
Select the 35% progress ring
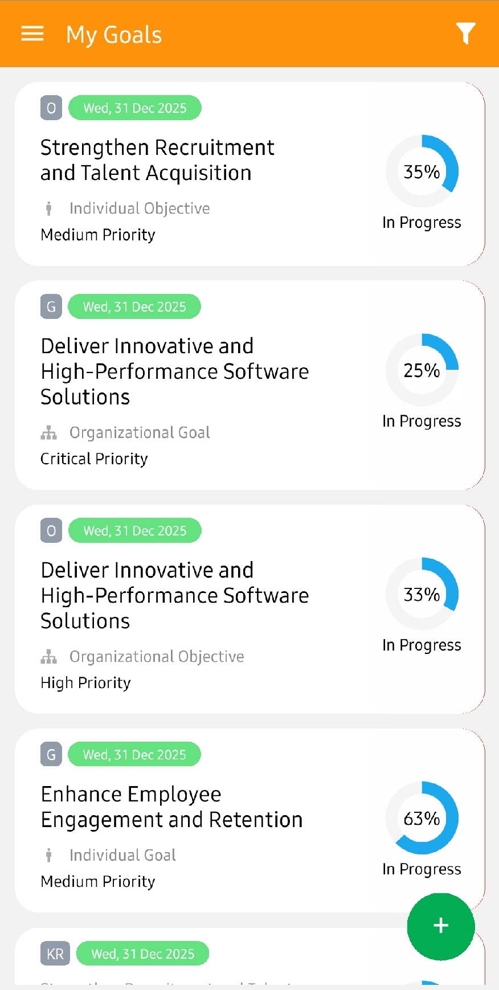click(422, 171)
